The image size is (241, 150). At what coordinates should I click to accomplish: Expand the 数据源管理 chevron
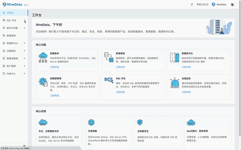pyautogui.click(x=24, y=58)
